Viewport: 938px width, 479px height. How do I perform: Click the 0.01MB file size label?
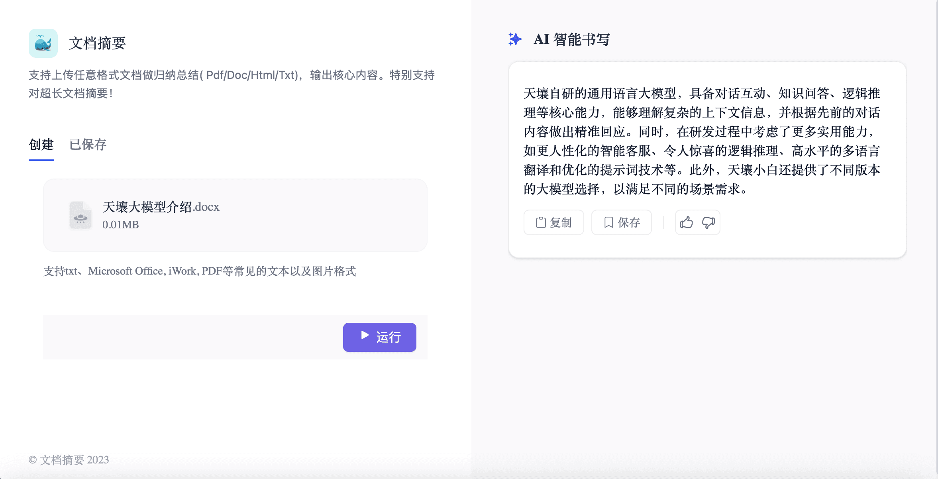point(120,225)
